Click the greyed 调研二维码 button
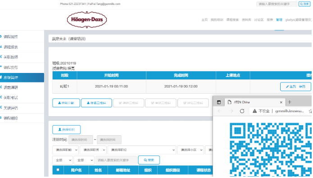 pos(128,103)
